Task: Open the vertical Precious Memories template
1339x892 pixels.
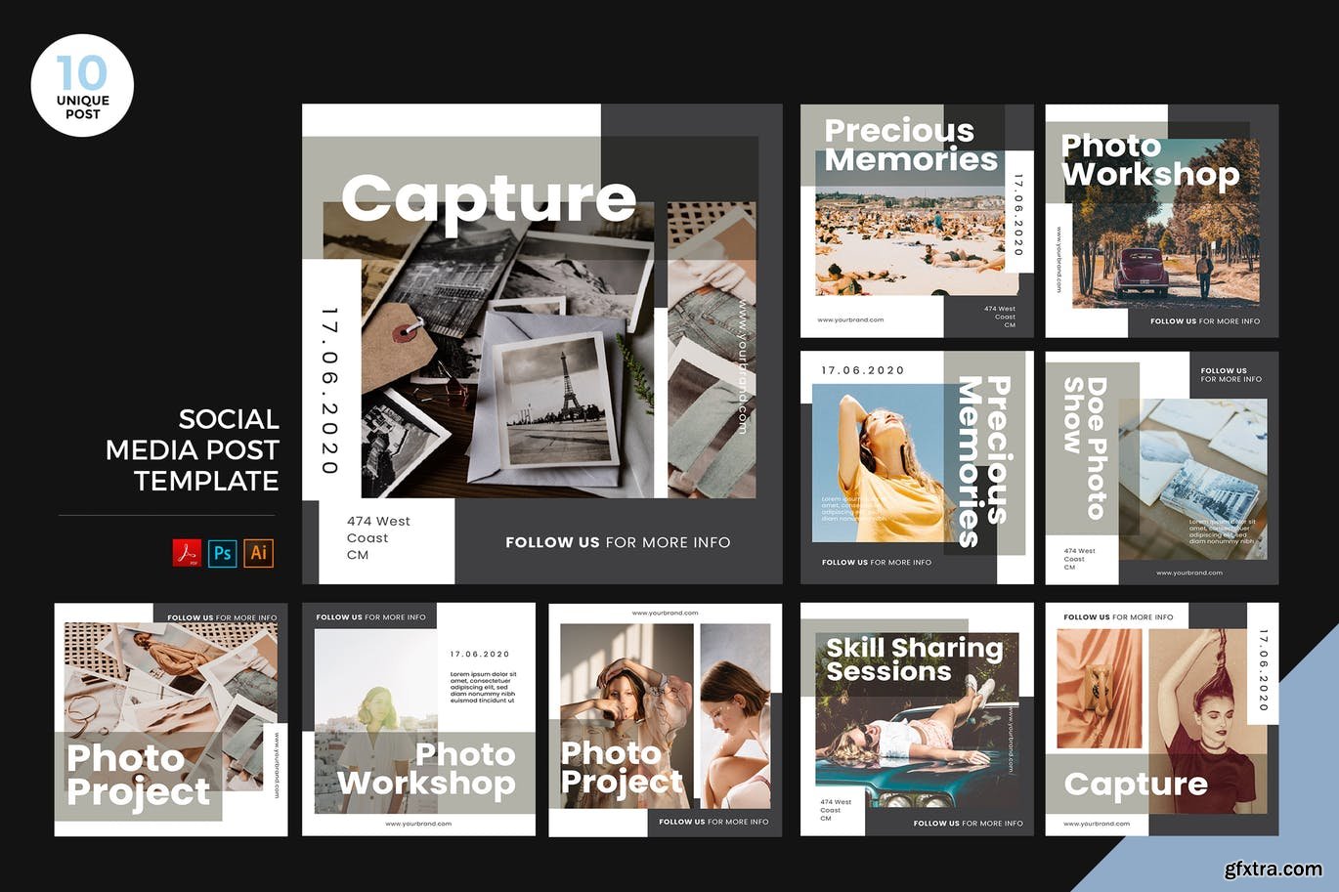Action: [916, 467]
